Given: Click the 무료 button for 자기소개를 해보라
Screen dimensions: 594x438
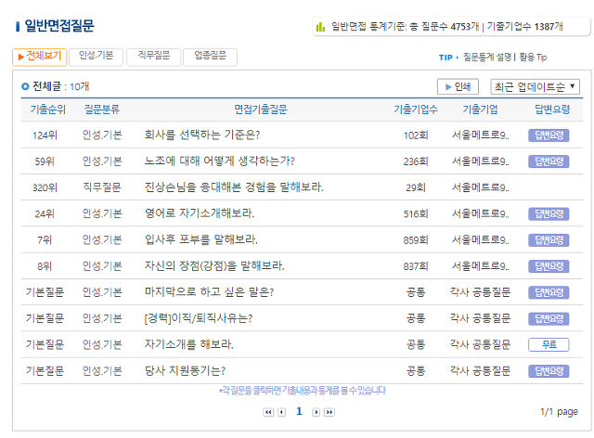Looking at the screenshot, I should (549, 344).
